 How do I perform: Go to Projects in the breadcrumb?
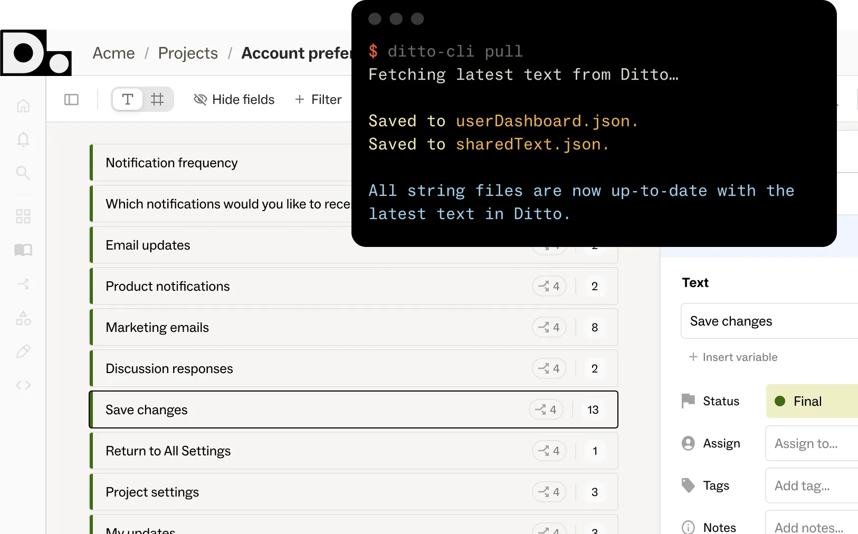(x=188, y=53)
